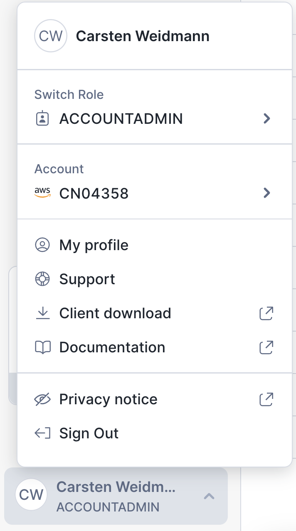The image size is (296, 531).
Task: Expand the Account submenu chevron
Action: coord(267,193)
